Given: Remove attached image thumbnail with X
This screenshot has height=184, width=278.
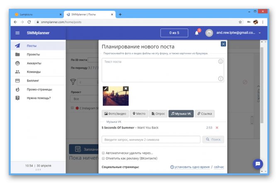Looking at the screenshot, I should coord(126,88).
